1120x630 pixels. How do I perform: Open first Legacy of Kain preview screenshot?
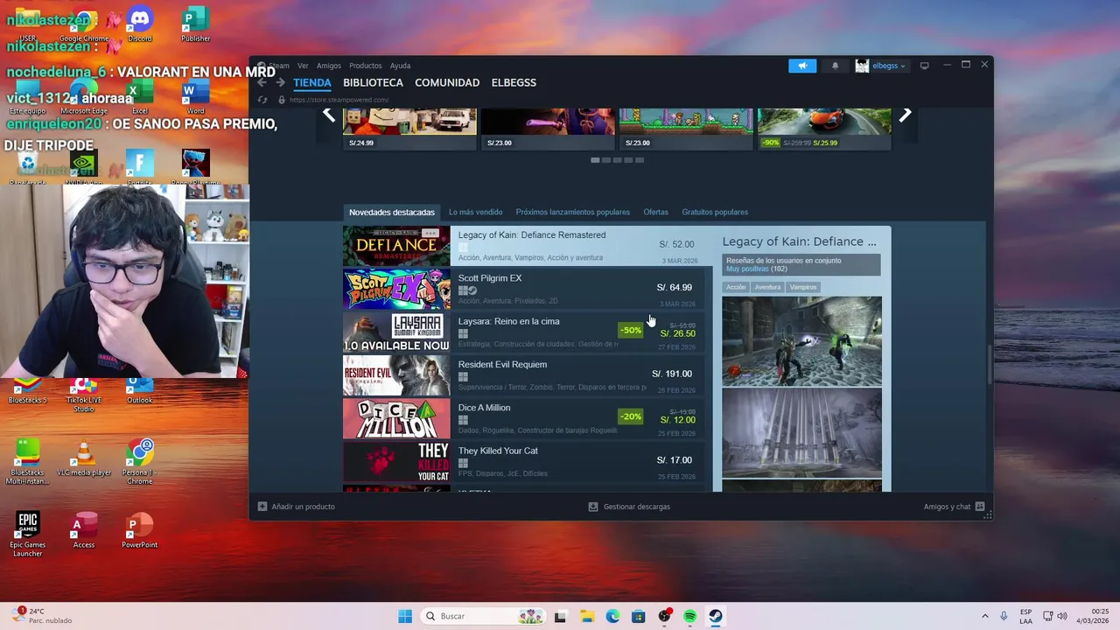click(x=802, y=341)
